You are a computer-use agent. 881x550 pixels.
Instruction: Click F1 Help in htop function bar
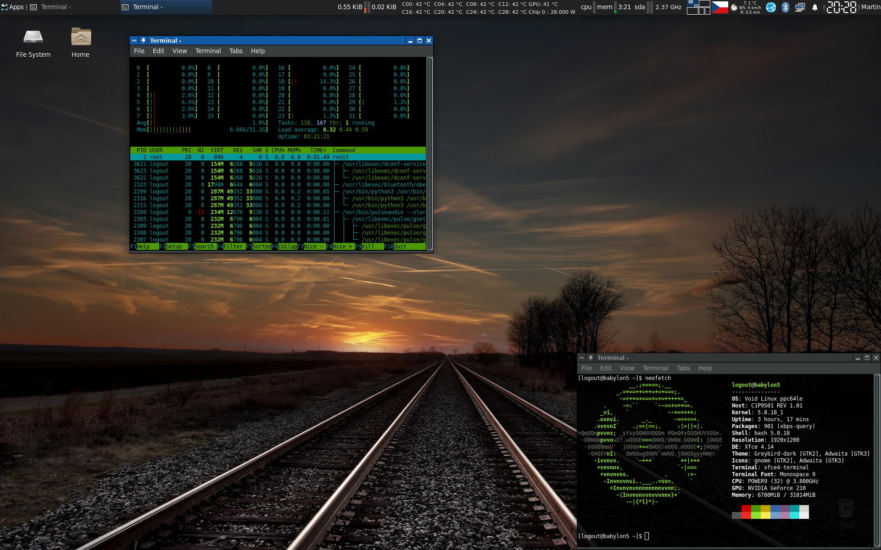pos(145,247)
